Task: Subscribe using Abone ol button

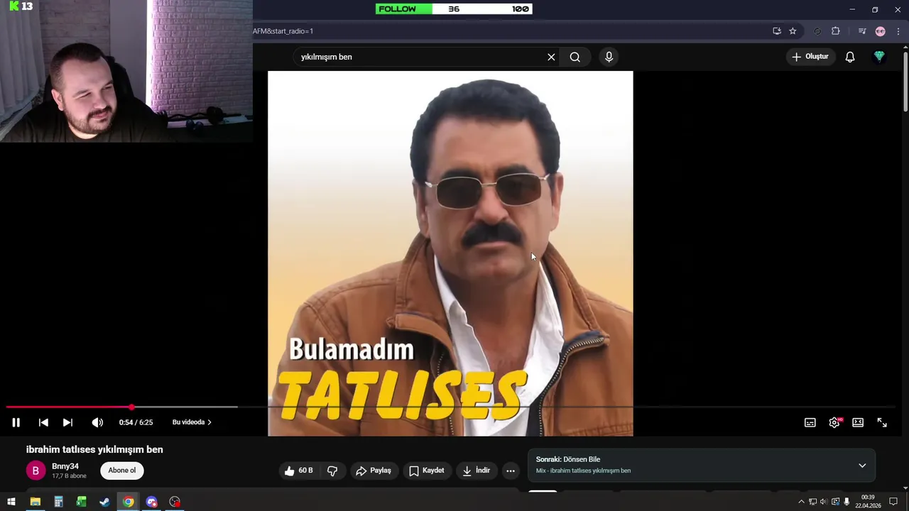Action: coord(122,471)
